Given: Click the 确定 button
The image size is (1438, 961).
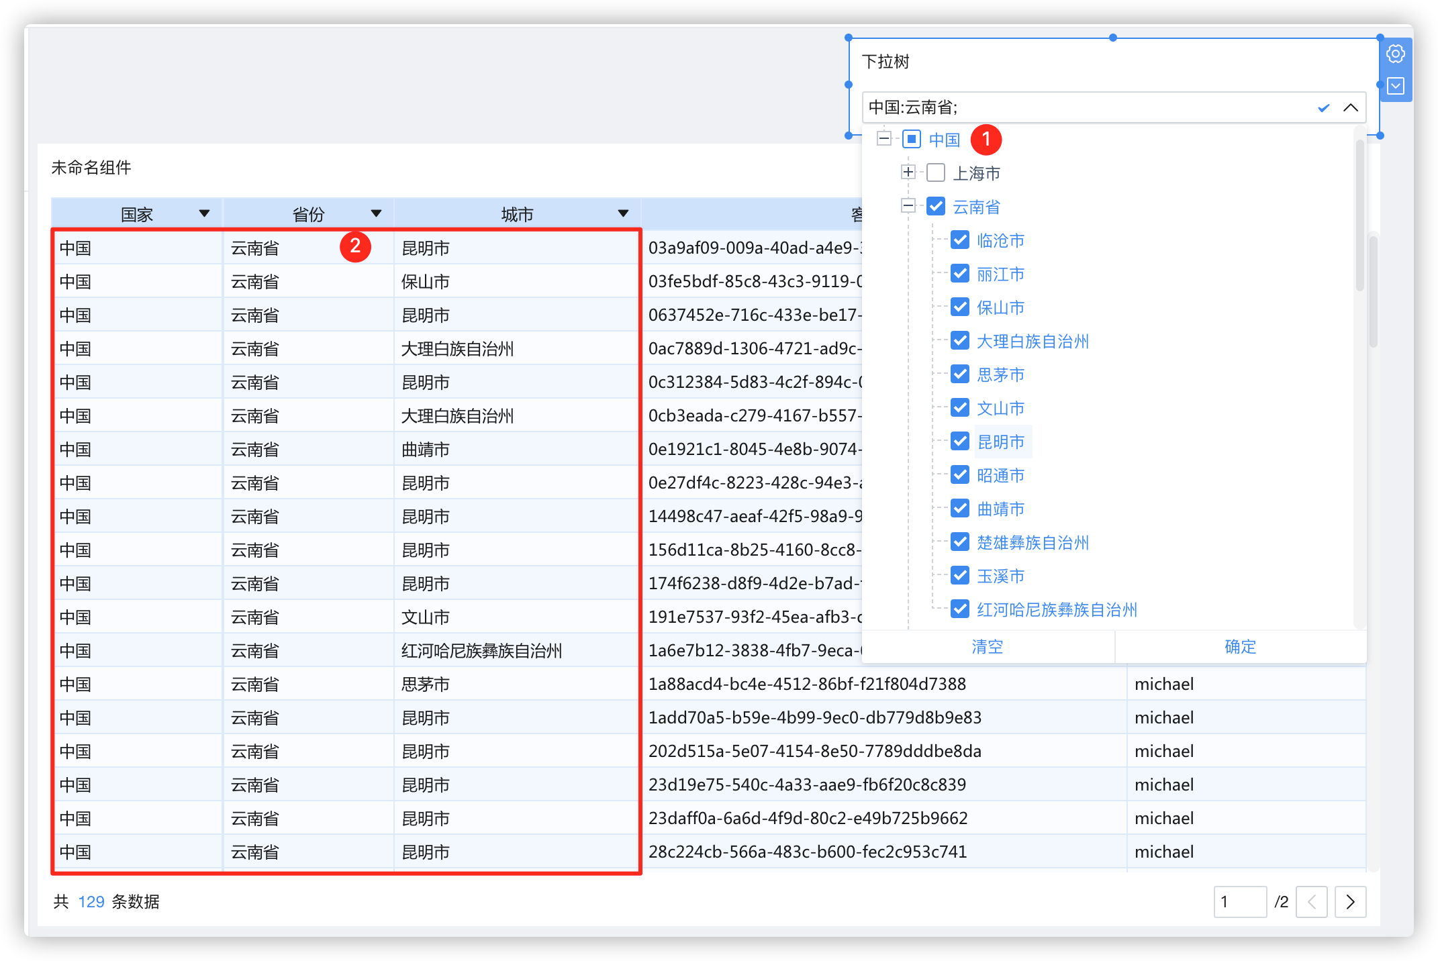Looking at the screenshot, I should (x=1240, y=646).
